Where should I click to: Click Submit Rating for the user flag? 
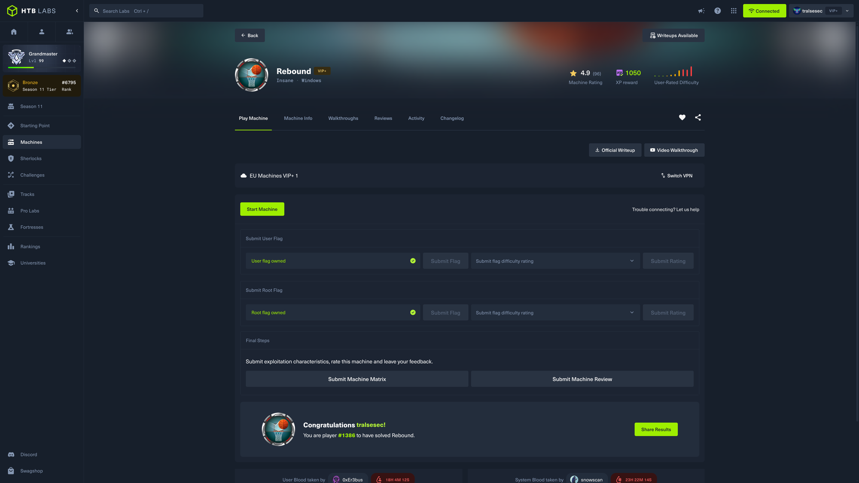tap(668, 261)
